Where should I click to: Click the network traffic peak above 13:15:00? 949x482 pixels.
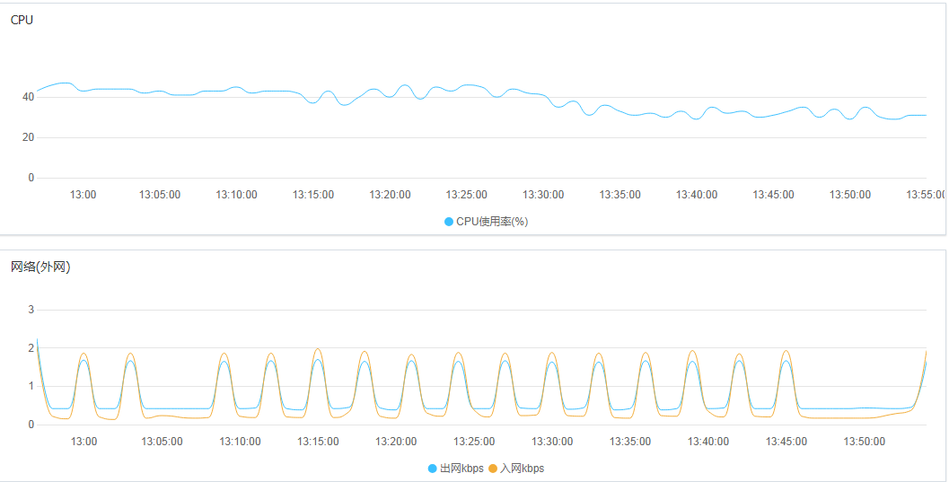pos(318,350)
